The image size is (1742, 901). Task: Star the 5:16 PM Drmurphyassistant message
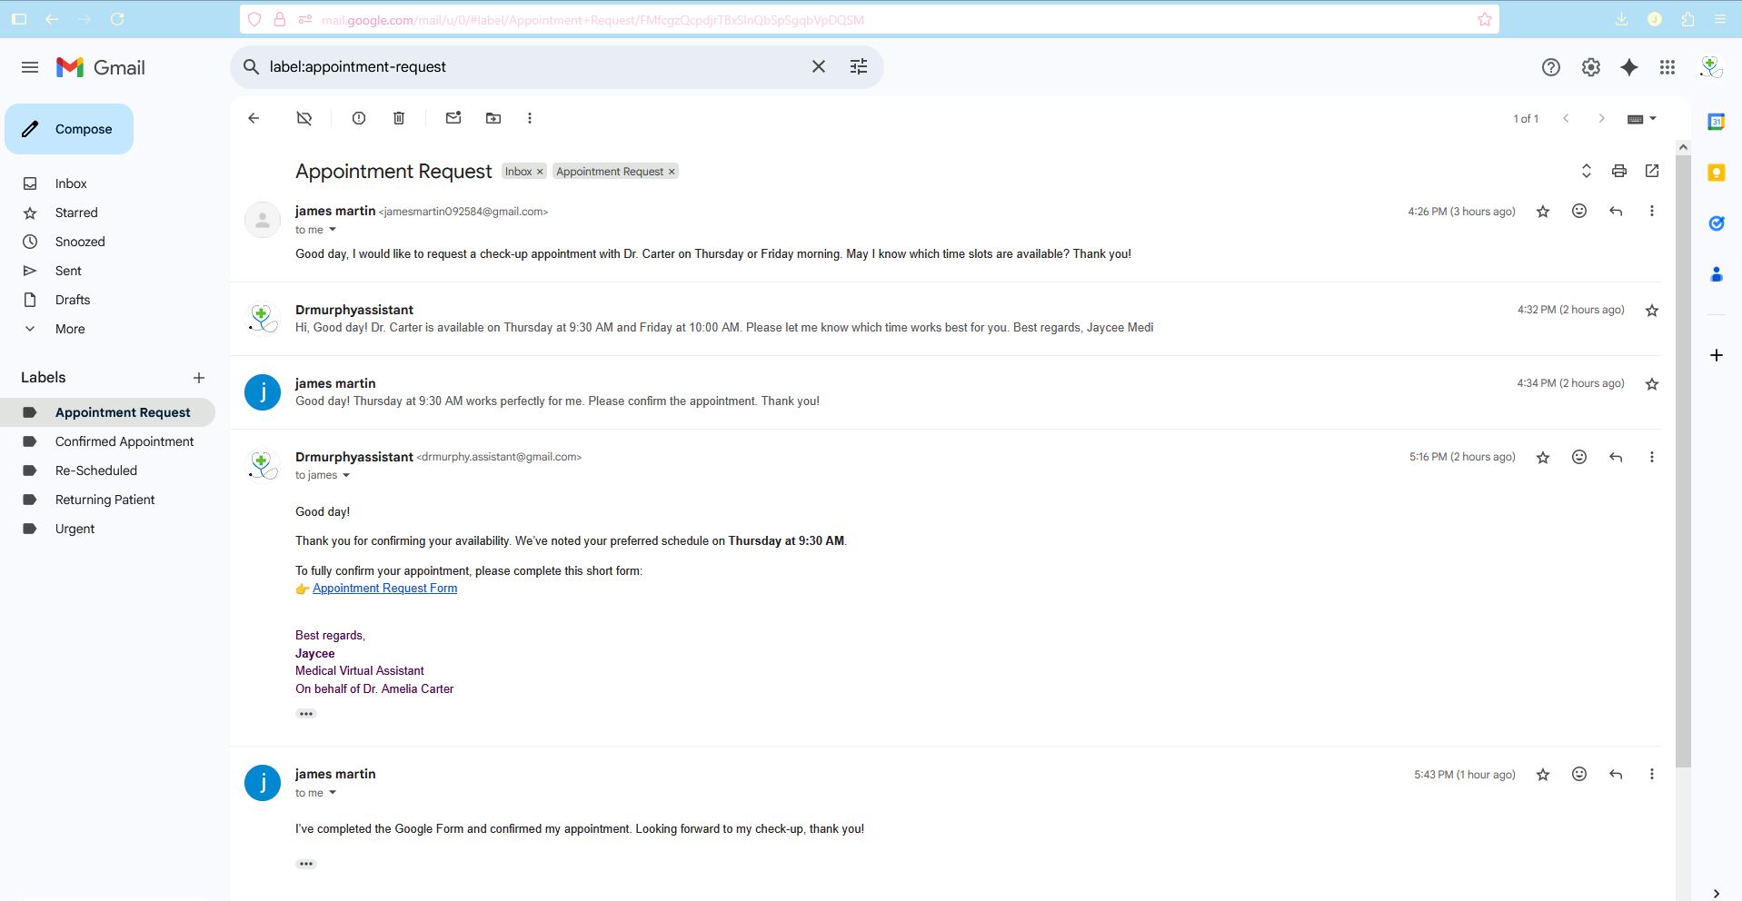[x=1543, y=457]
